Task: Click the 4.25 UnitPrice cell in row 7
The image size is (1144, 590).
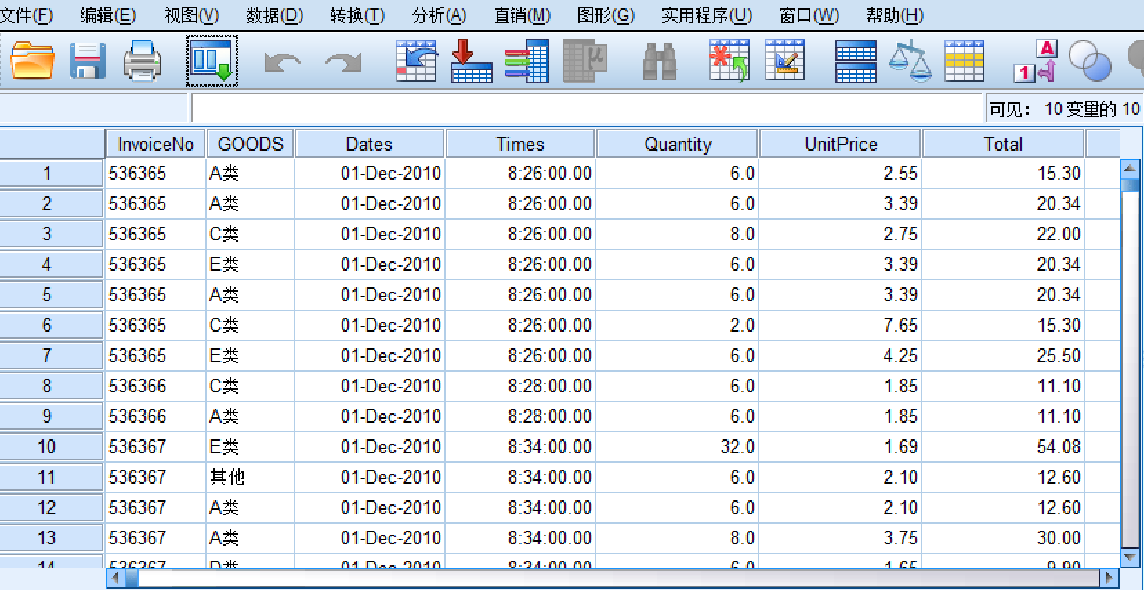Action: click(841, 356)
